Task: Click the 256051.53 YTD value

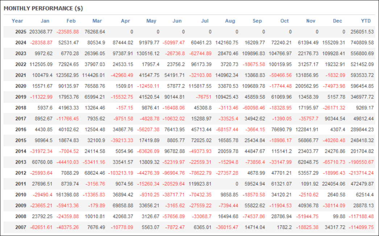Action: [362, 32]
